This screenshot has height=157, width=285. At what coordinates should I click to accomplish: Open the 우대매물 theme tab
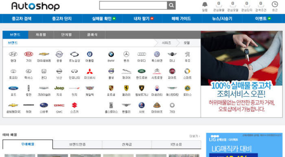(28, 144)
